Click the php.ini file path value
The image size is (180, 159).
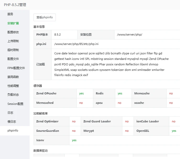pyautogui.click(x=76, y=44)
